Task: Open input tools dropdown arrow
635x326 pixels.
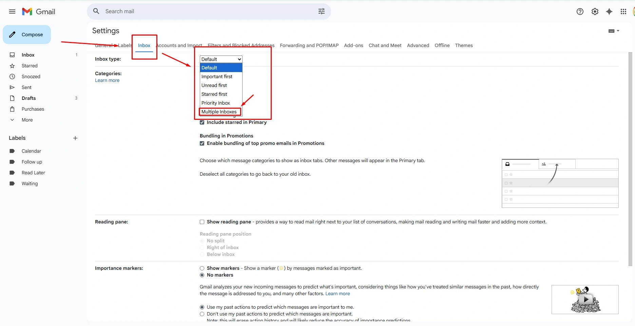Action: point(618,31)
